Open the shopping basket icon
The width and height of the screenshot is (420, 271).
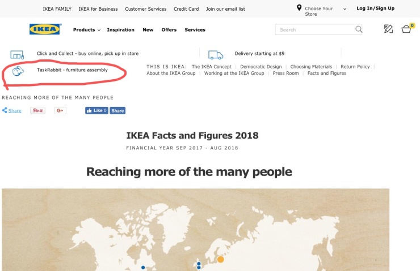[407, 28]
